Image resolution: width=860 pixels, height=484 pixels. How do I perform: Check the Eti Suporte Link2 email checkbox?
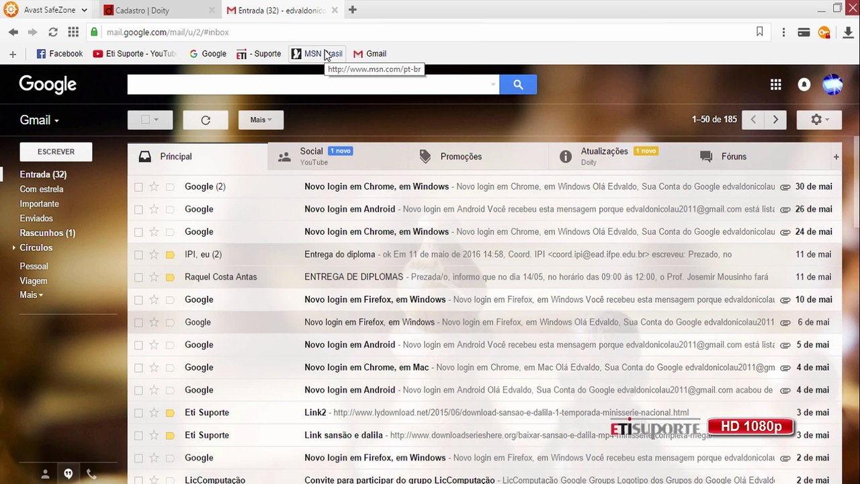pos(138,413)
